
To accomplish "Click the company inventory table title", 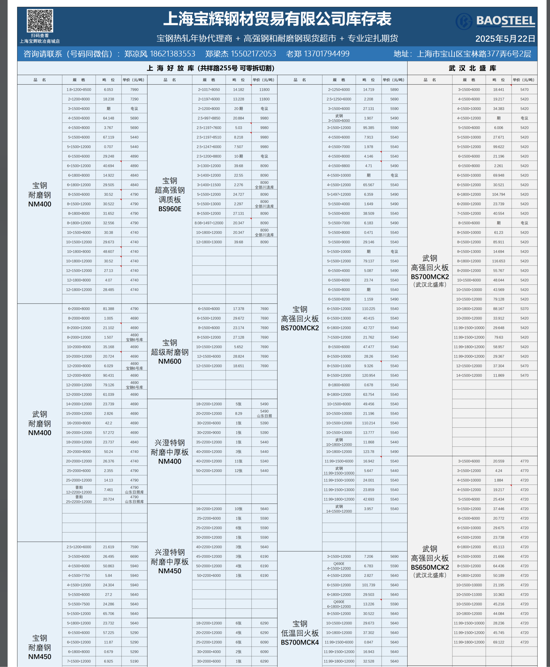I will (277, 19).
